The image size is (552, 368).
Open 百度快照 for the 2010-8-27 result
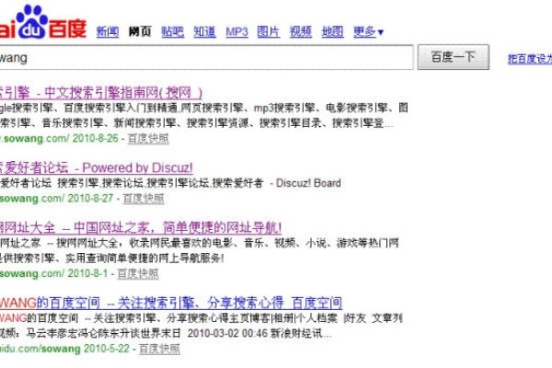click(144, 199)
